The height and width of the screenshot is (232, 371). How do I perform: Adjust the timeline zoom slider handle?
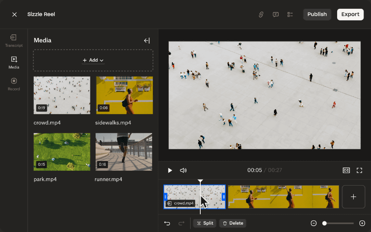click(x=325, y=223)
